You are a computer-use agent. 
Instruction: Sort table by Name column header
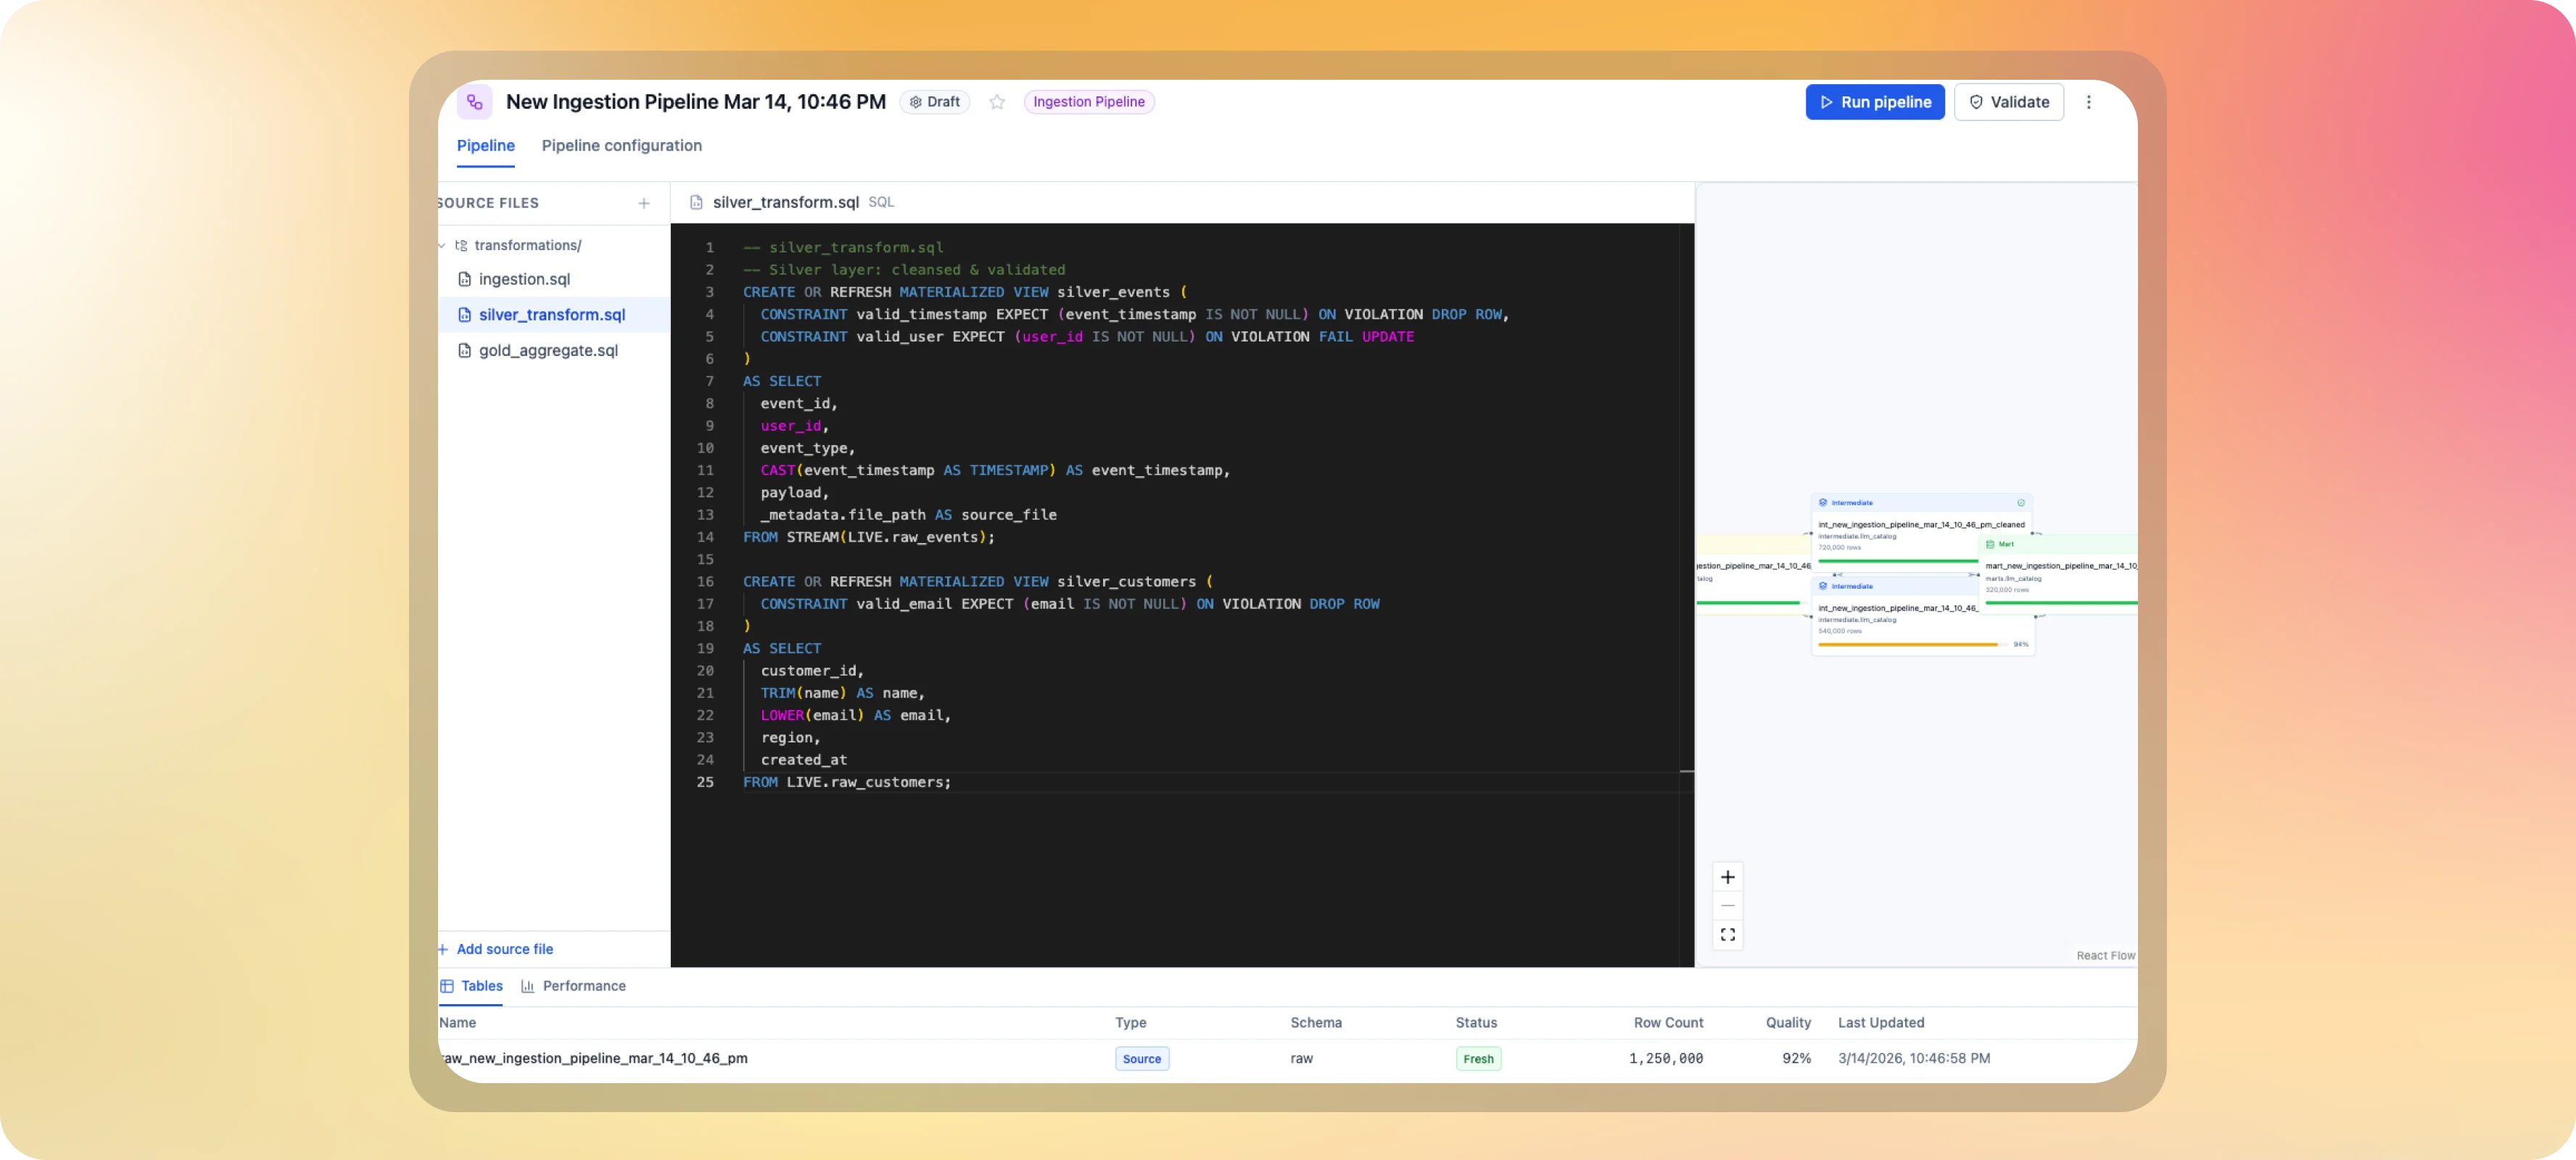(457, 1023)
